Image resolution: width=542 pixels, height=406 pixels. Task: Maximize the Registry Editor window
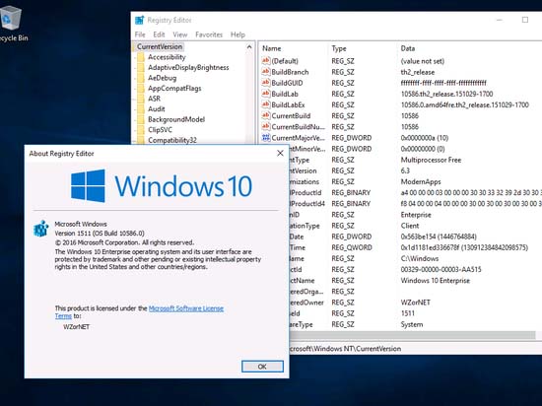(525, 20)
